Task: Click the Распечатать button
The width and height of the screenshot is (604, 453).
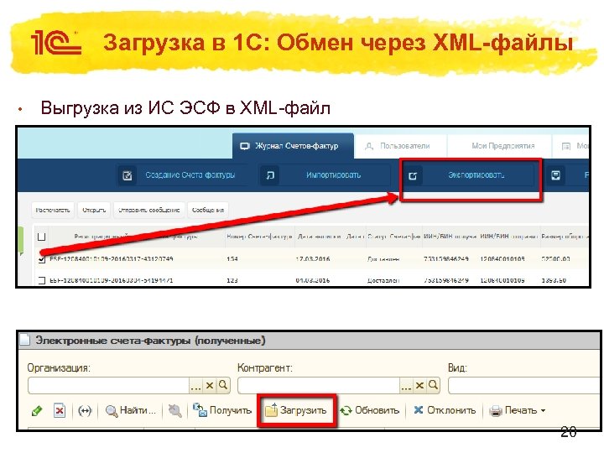Action: click(x=53, y=210)
